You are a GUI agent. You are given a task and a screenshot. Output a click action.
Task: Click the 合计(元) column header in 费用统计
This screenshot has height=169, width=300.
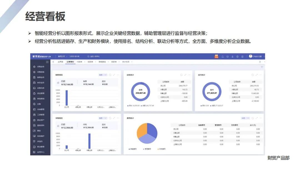[x=253, y=125]
